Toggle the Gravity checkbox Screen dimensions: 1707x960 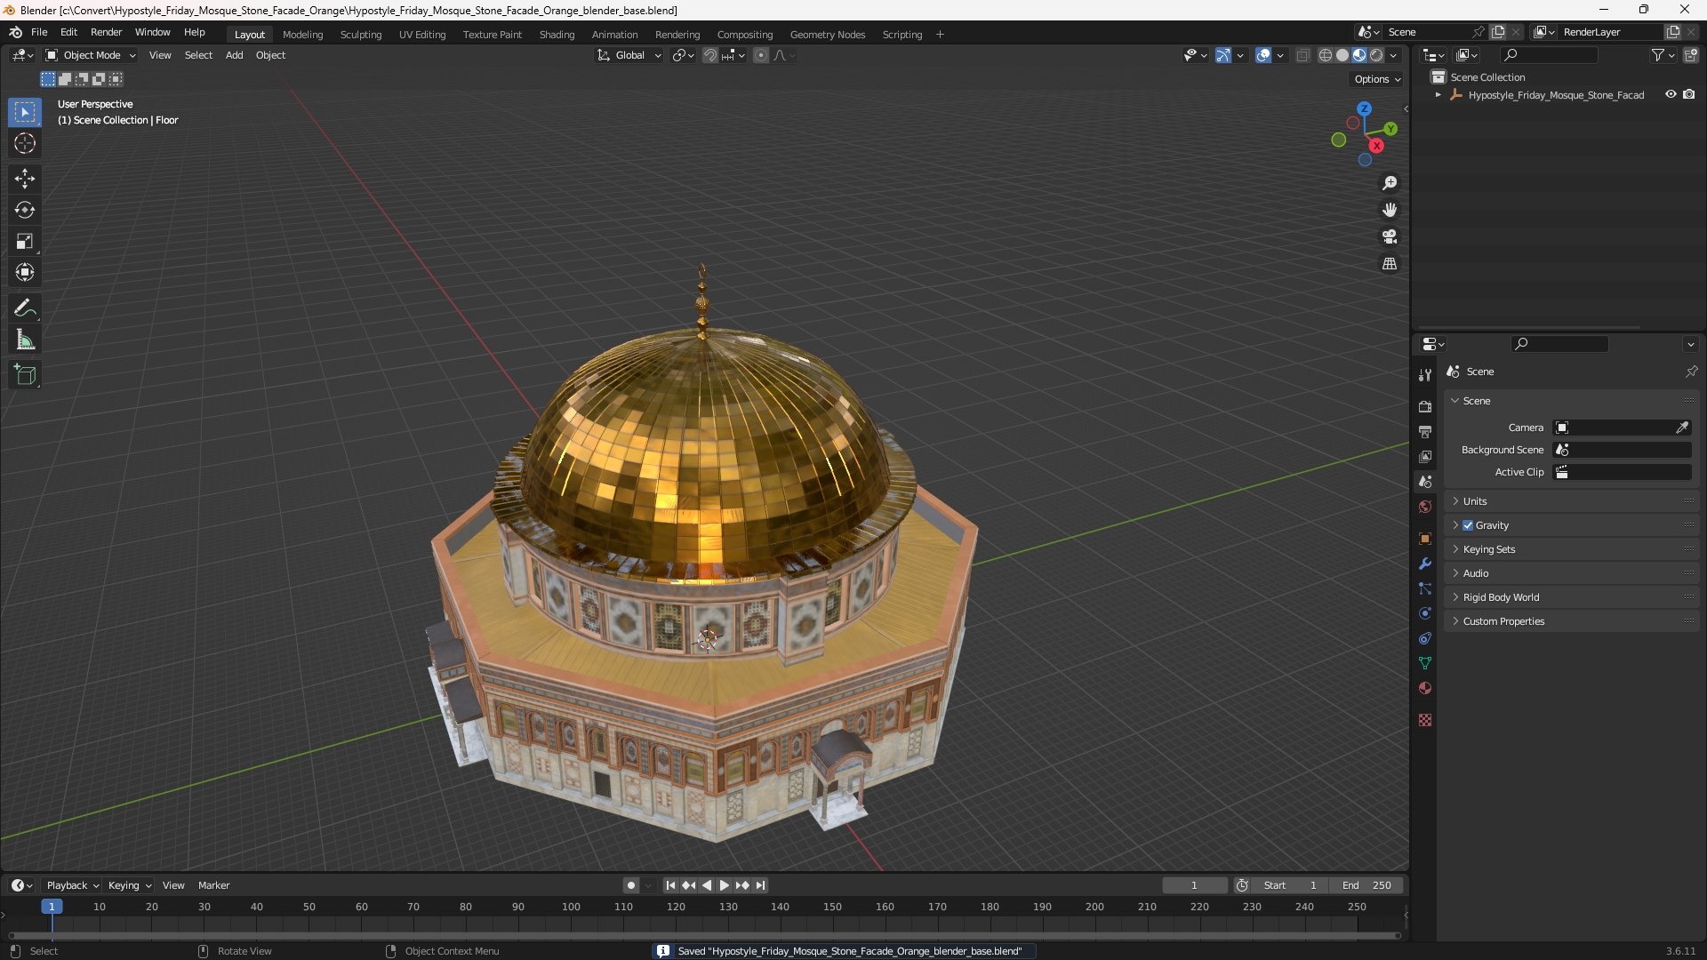pyautogui.click(x=1468, y=525)
